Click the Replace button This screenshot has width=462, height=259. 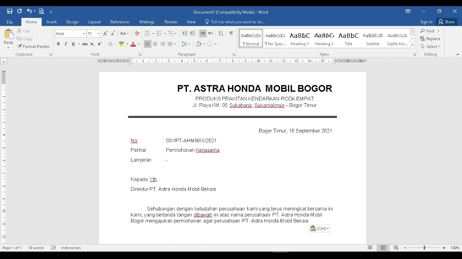(x=430, y=39)
